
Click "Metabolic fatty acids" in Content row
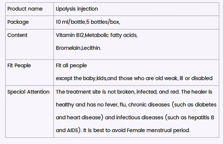(111, 35)
